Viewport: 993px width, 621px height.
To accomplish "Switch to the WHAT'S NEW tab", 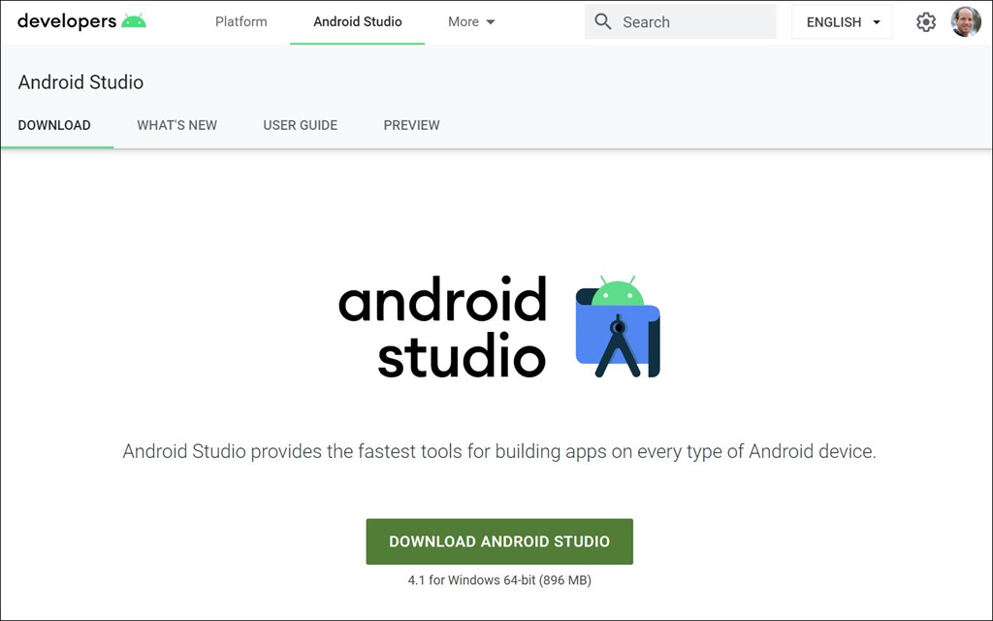I will 176,125.
